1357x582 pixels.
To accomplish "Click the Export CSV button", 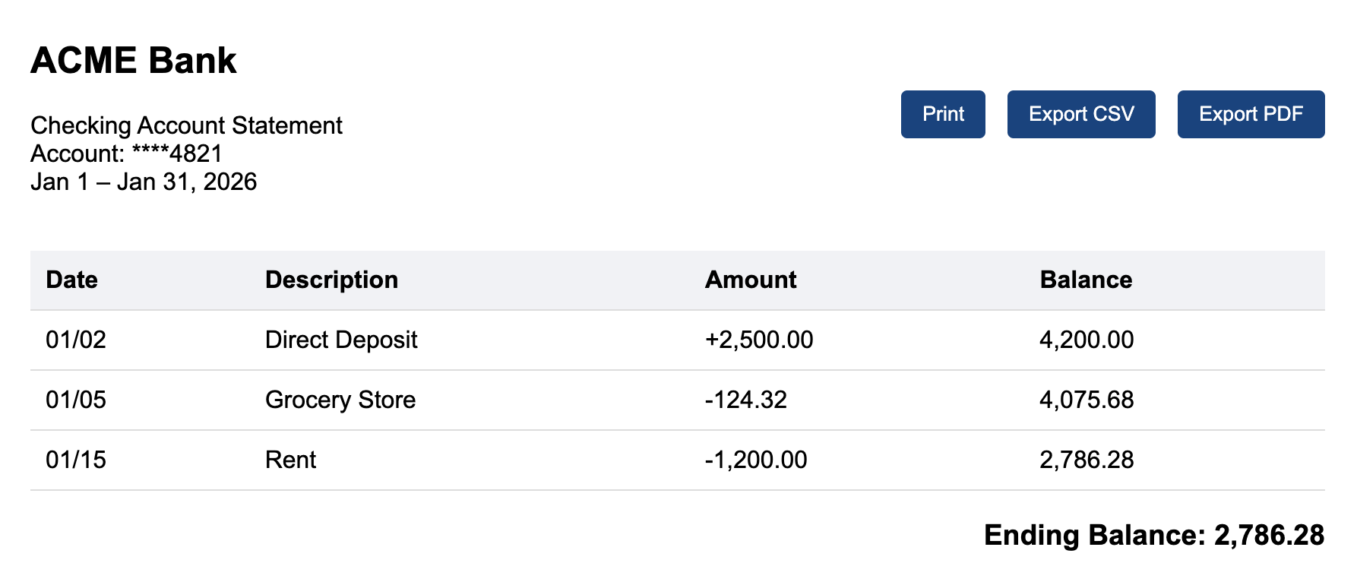I will pyautogui.click(x=1080, y=114).
